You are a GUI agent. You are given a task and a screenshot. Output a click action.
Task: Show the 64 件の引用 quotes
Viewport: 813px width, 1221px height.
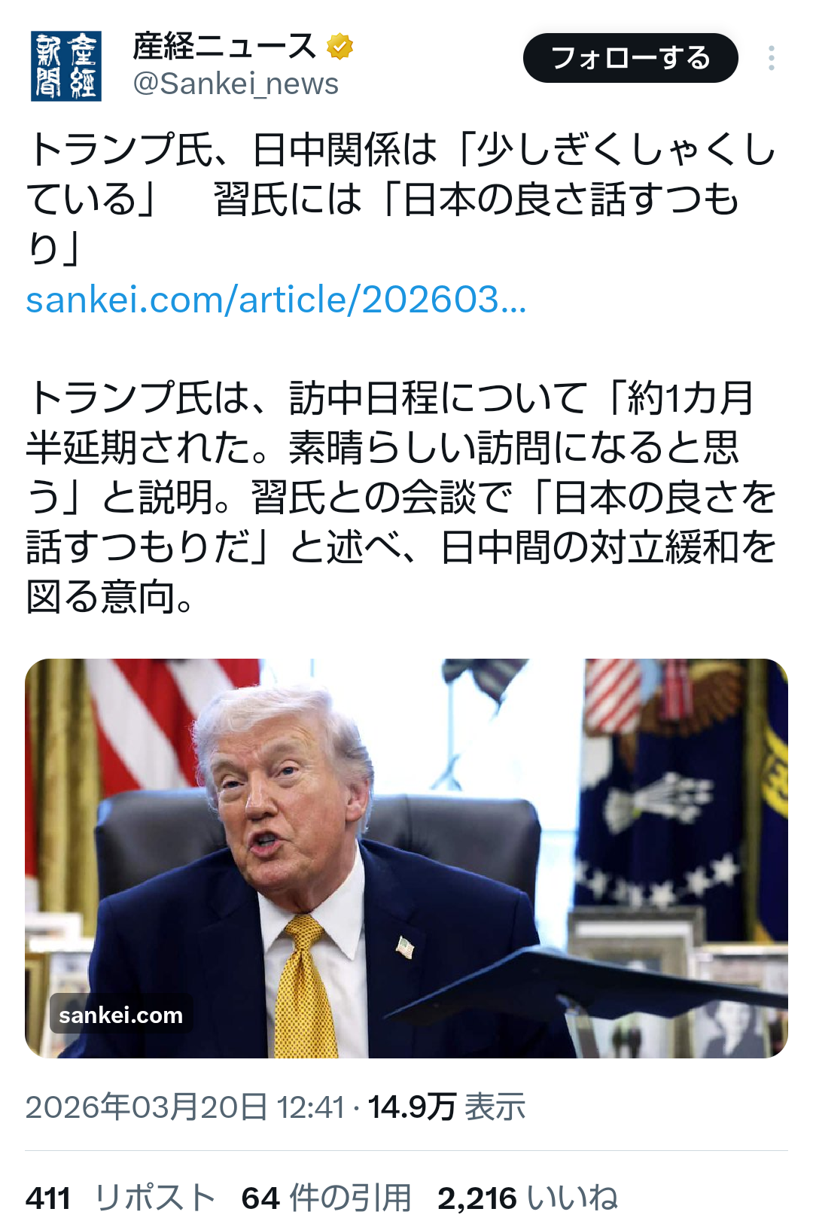click(327, 1198)
